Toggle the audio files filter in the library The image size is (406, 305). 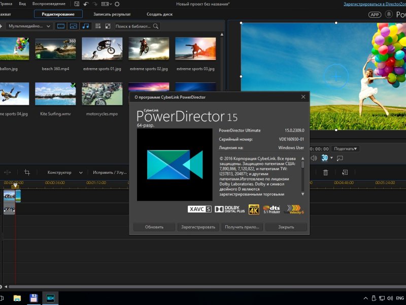pos(86,26)
